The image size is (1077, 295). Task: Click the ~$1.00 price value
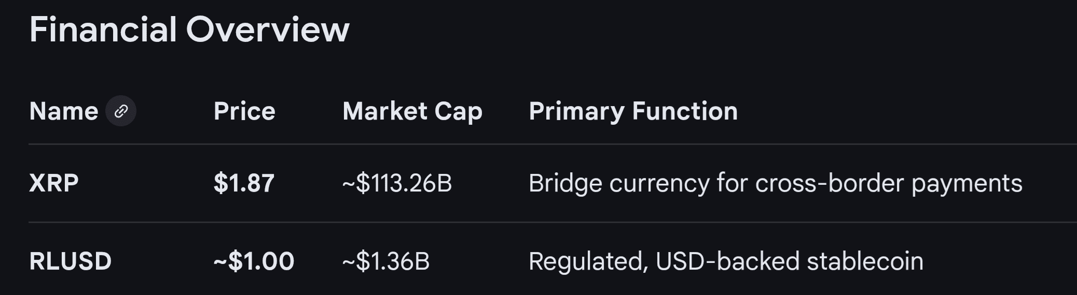[254, 261]
